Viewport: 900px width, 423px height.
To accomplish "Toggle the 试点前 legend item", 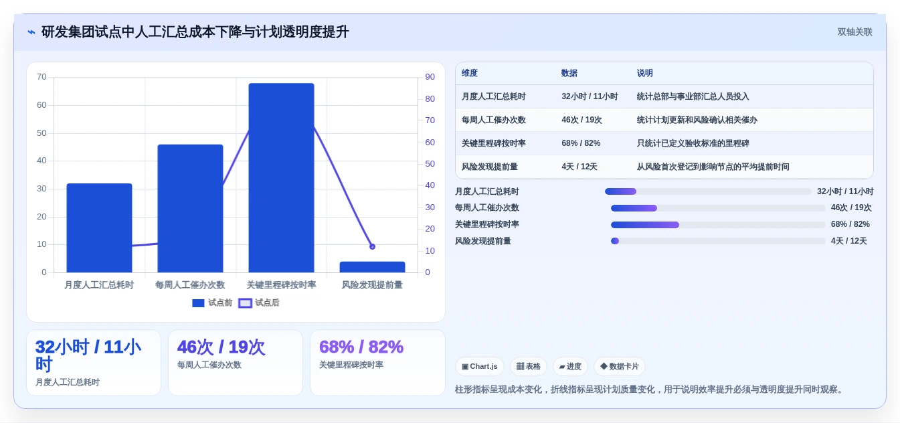I will (212, 303).
